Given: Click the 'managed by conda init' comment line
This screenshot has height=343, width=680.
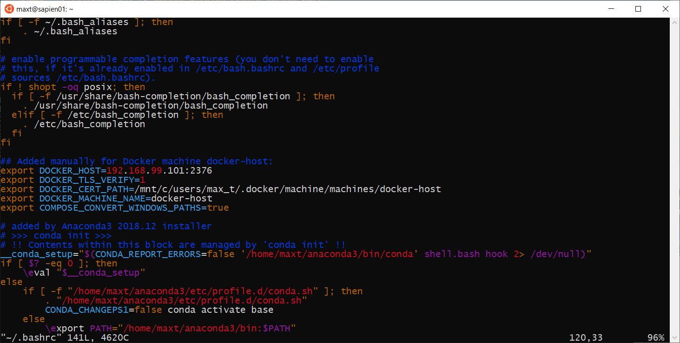Looking at the screenshot, I should click(173, 245).
